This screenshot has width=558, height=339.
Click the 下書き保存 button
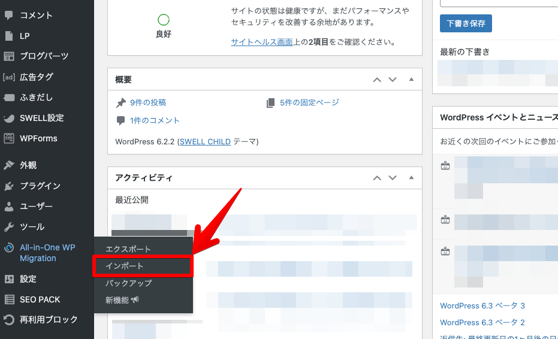click(x=466, y=23)
